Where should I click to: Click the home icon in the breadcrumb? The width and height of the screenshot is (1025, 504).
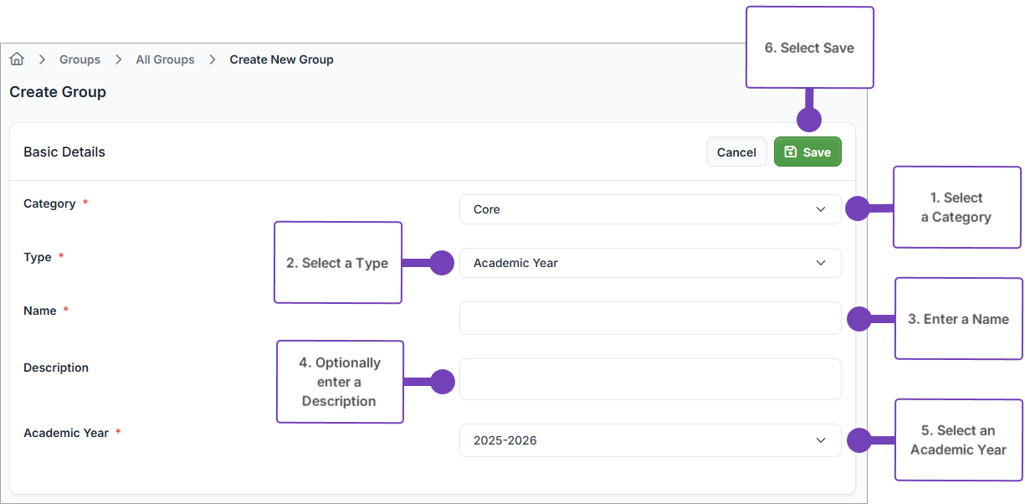[x=17, y=59]
